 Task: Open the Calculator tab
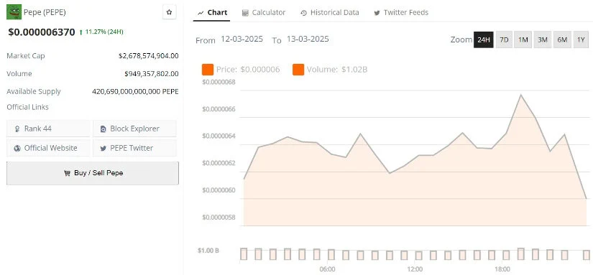[264, 12]
